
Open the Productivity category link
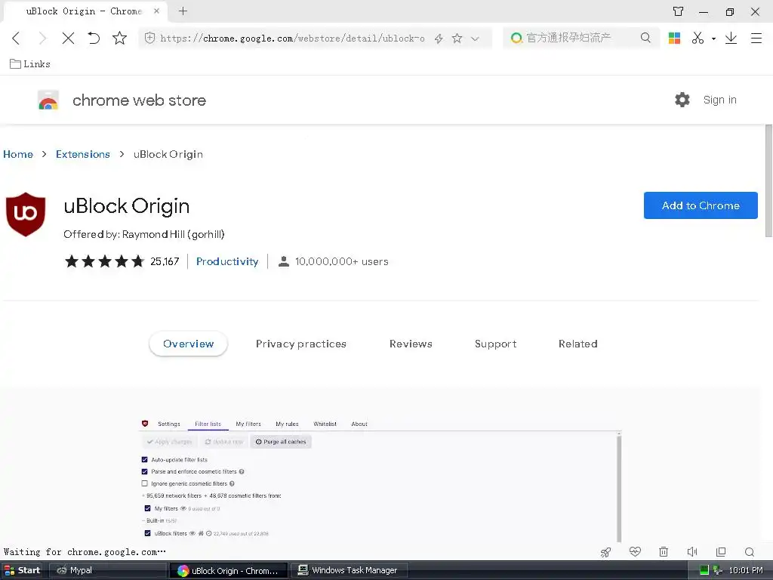tap(227, 261)
